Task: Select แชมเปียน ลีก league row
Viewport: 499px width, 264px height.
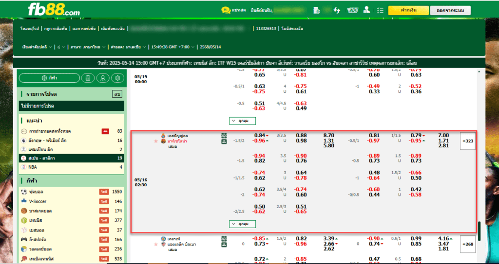Action: [72, 149]
